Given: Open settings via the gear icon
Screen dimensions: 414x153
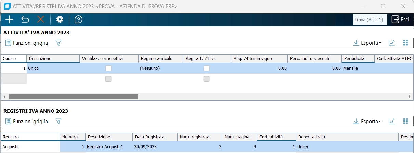Looking at the screenshot, I should click(x=60, y=20).
